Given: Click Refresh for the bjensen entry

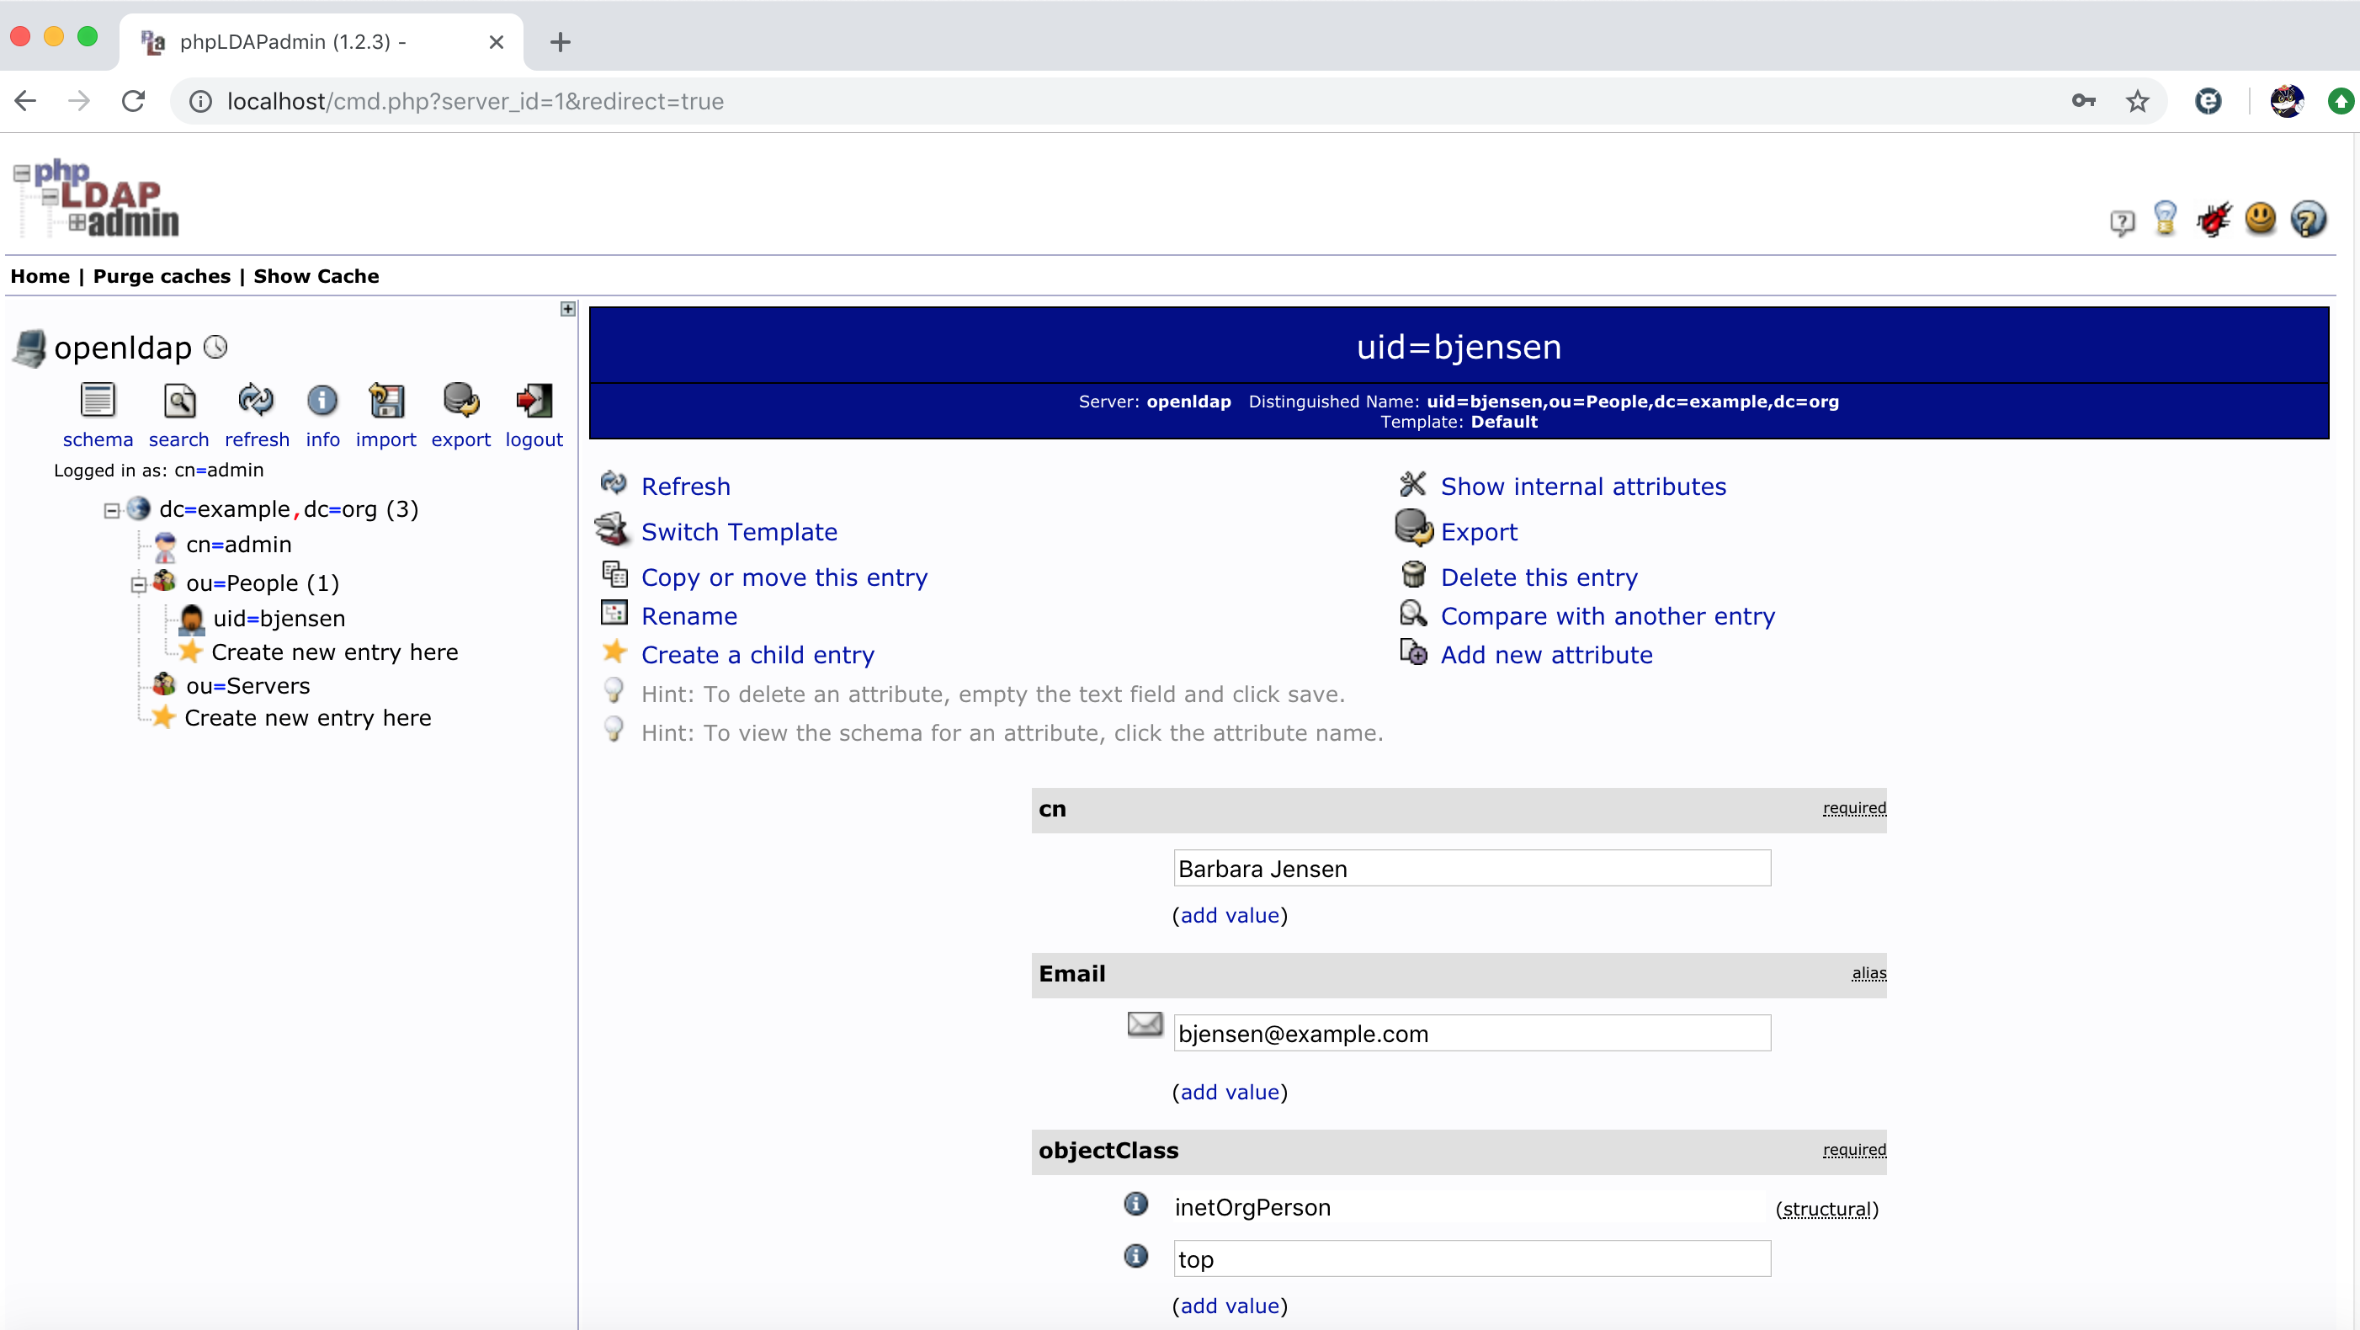Looking at the screenshot, I should 685,486.
